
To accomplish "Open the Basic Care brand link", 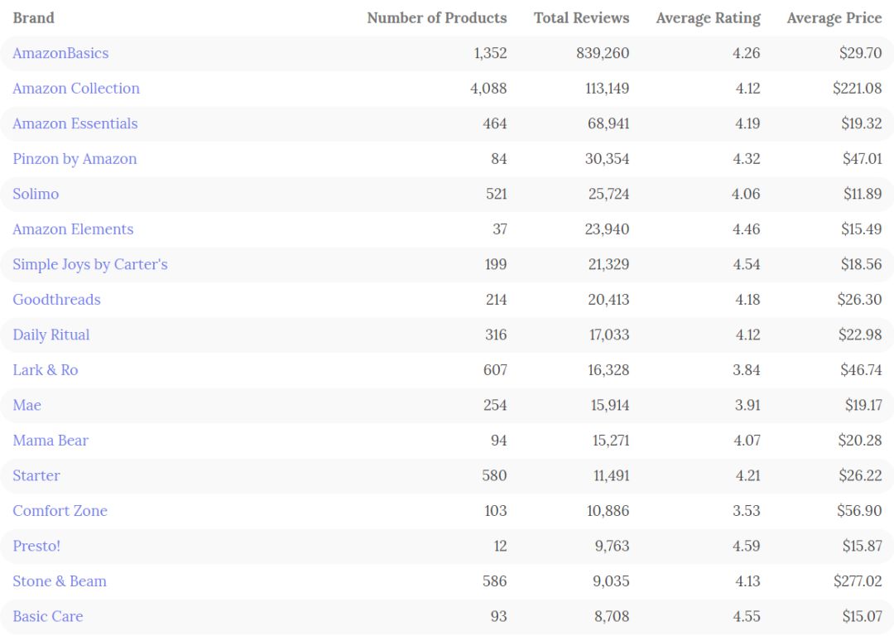I will (48, 617).
